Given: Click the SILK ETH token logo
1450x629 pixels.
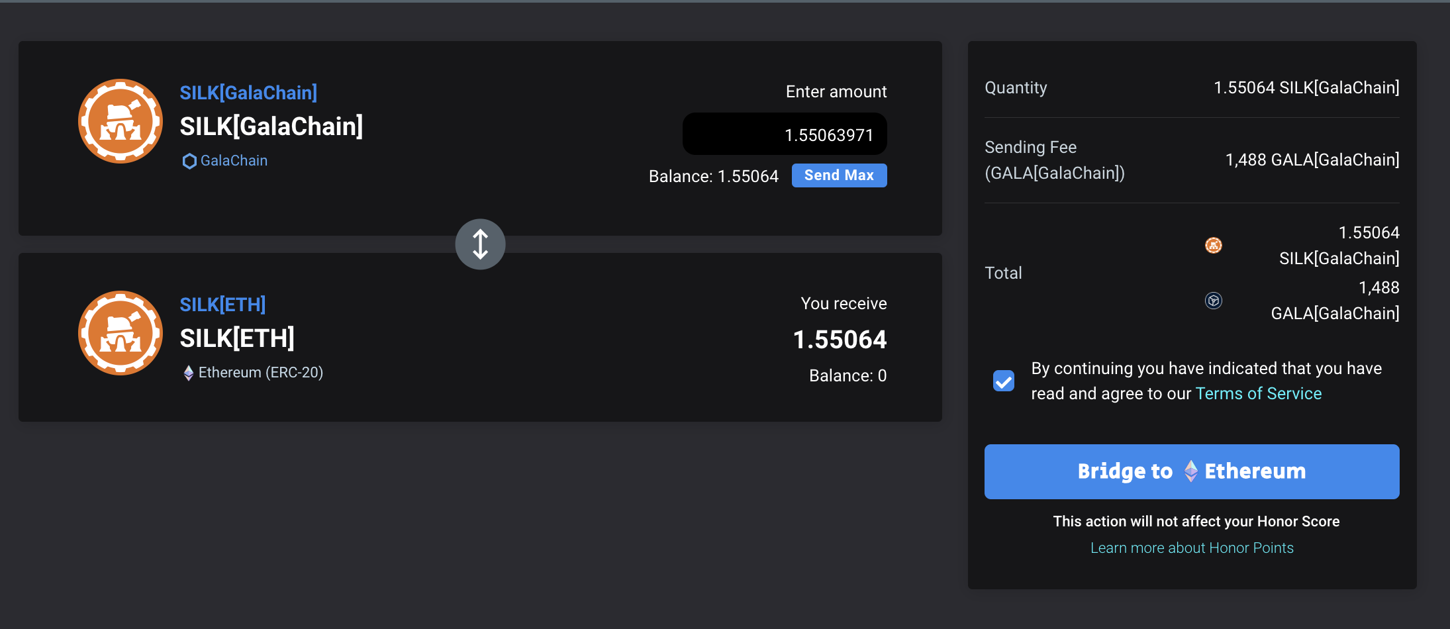Looking at the screenshot, I should (121, 333).
